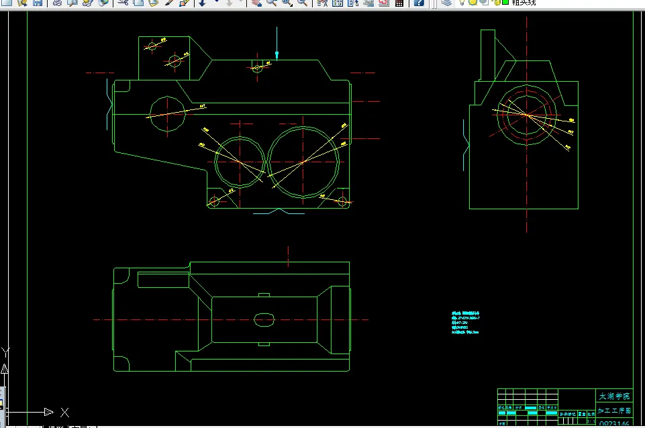Screen dimensions: 645x428
Task: Click the greyed Redo arrow icon
Action: coord(229,3)
